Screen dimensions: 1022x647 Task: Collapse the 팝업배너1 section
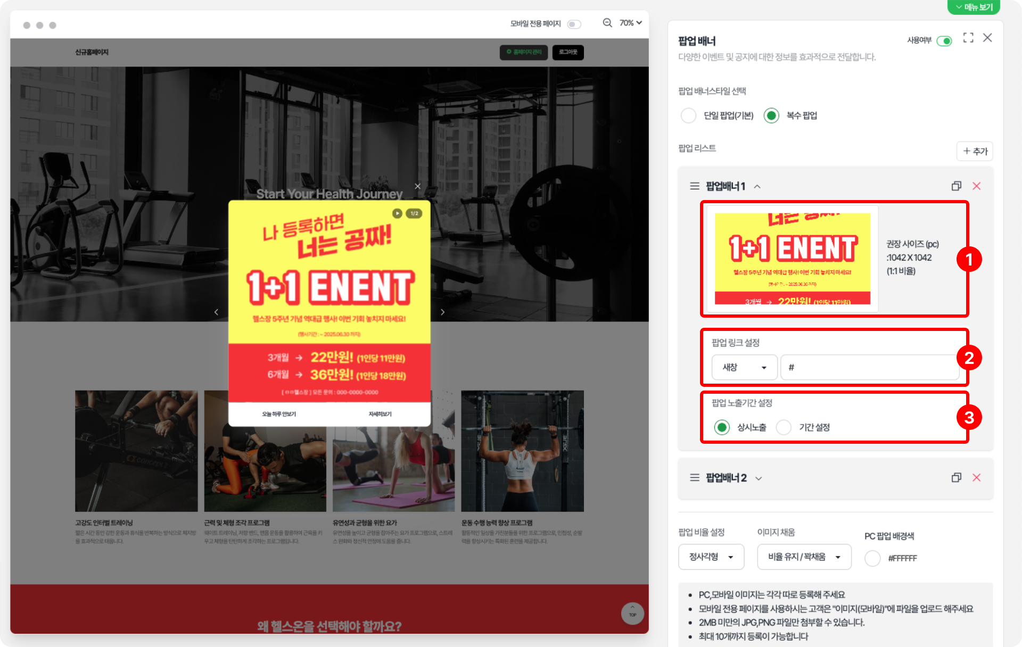click(x=757, y=186)
